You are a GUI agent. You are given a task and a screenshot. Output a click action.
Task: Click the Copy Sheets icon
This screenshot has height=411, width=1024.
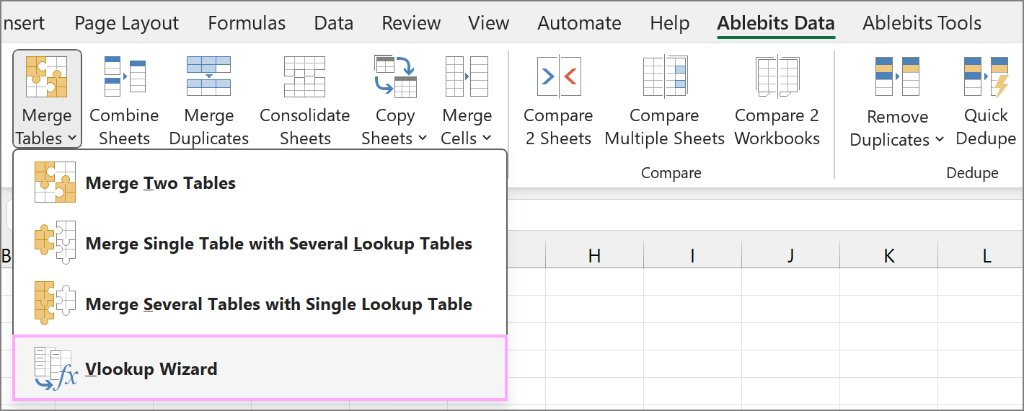tap(396, 75)
